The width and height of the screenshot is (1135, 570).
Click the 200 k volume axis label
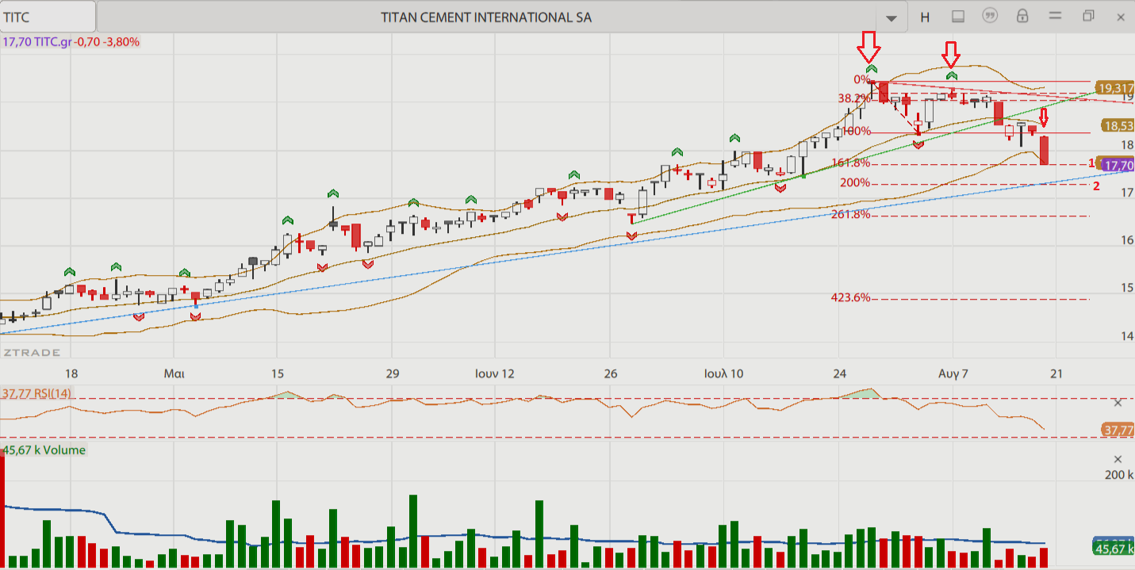point(1118,475)
